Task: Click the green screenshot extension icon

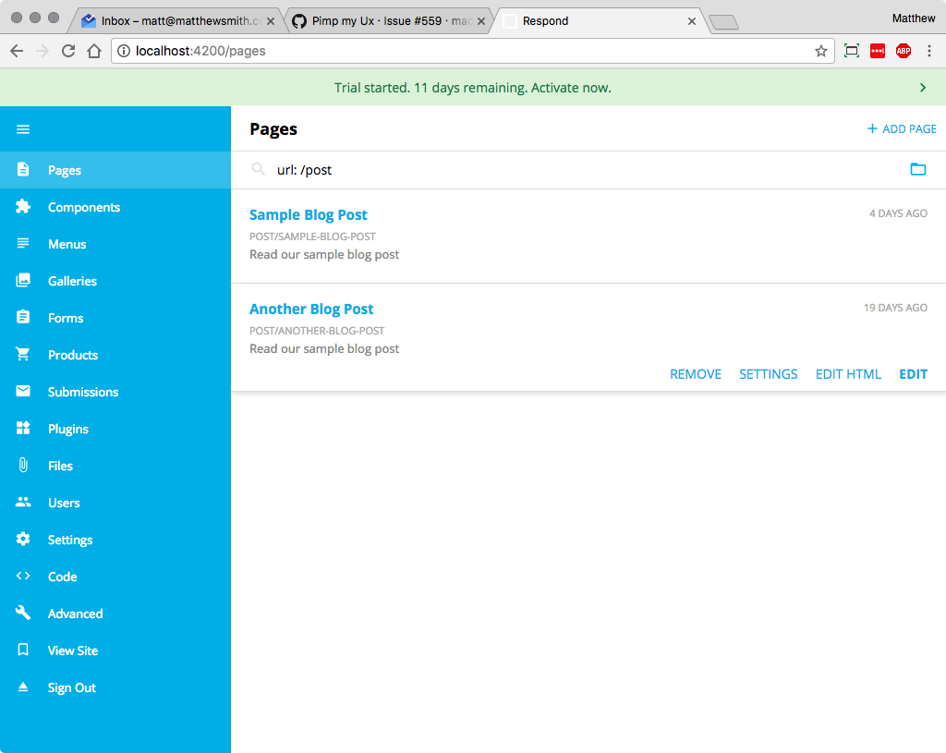Action: [x=851, y=52]
